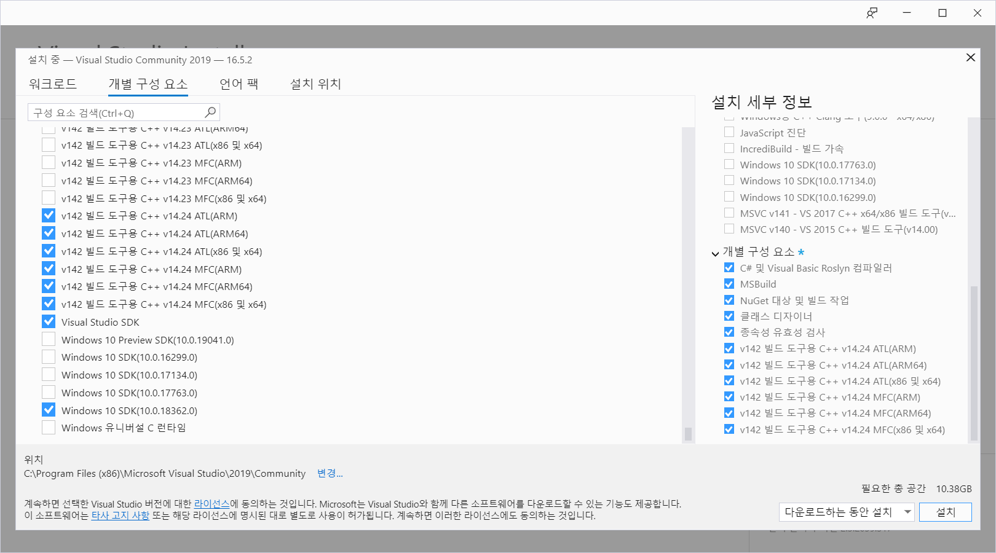
Task: Open the 언어 팩 tab
Action: pyautogui.click(x=239, y=84)
